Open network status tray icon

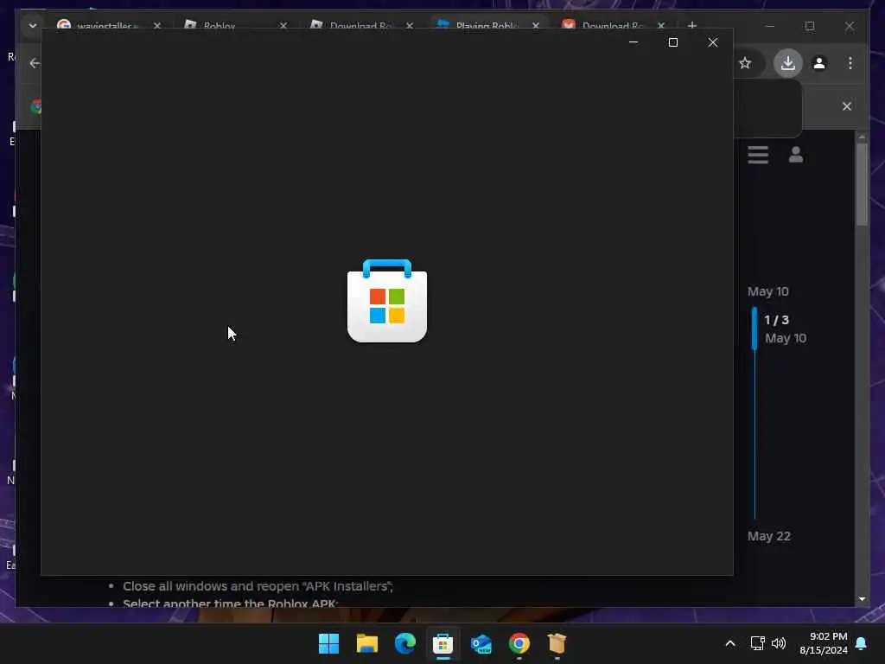pyautogui.click(x=757, y=643)
